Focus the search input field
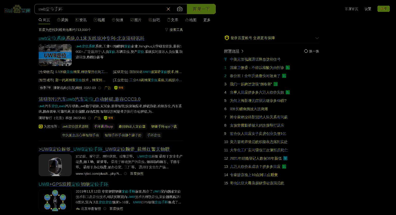The height and width of the screenshot is (215, 396). coord(101,9)
